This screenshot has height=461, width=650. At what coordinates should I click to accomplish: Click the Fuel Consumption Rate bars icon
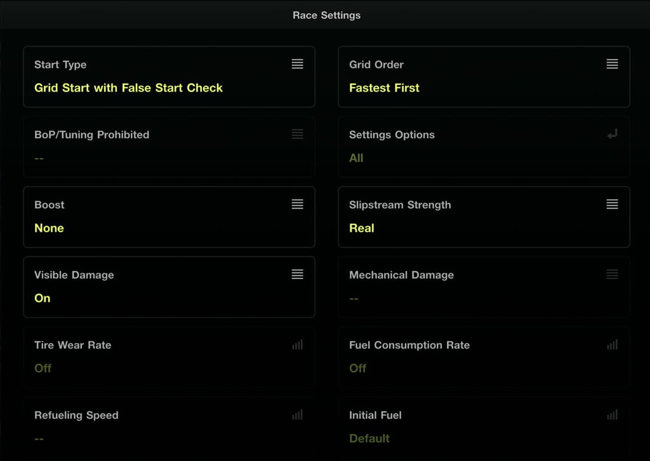[x=612, y=345]
